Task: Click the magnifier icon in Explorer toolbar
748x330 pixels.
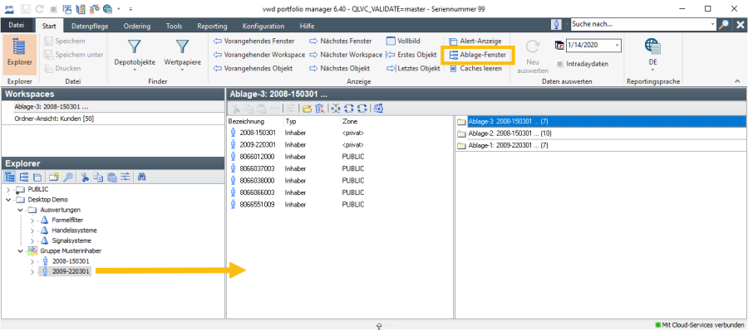Action: click(x=68, y=177)
